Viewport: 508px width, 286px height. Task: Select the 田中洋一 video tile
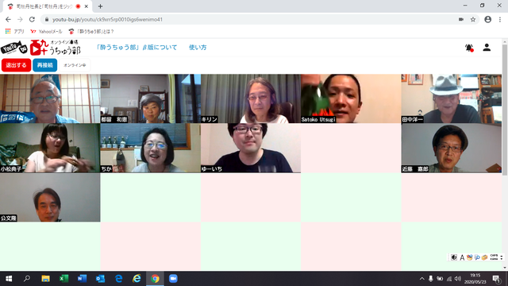pos(452,99)
